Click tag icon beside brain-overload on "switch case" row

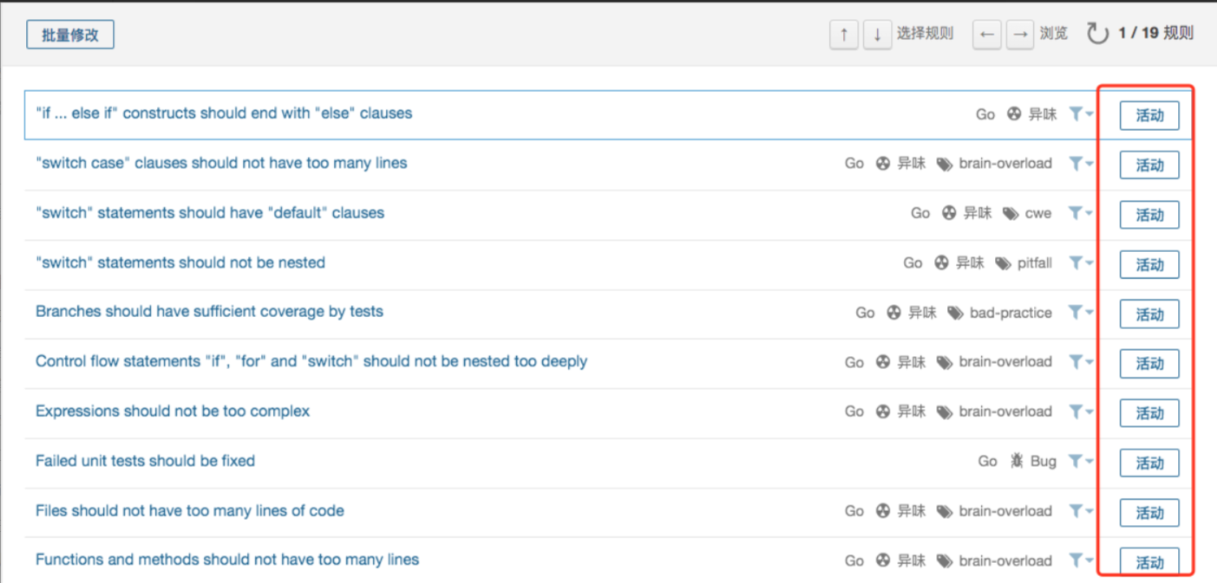[x=945, y=164]
